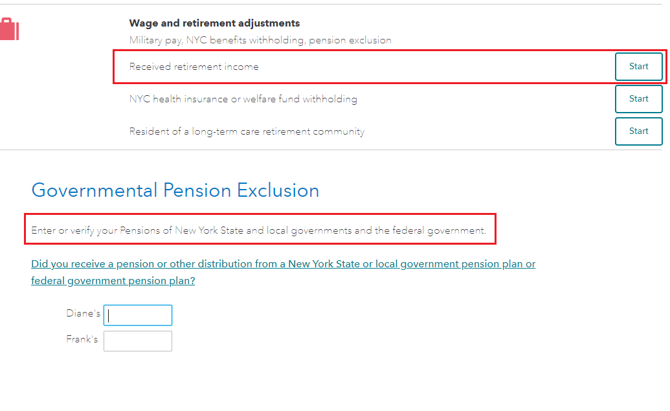Start the Received retirement income section
670x411 pixels.
point(638,67)
